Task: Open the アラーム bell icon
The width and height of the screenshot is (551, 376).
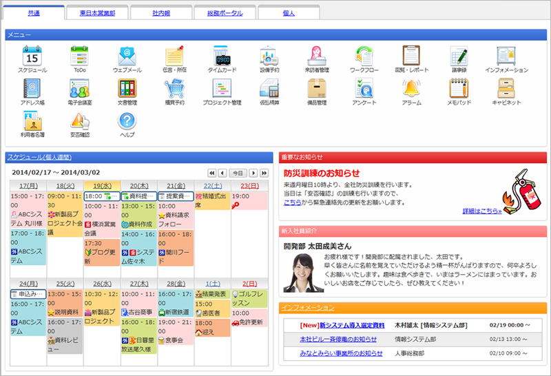Action: pos(411,88)
